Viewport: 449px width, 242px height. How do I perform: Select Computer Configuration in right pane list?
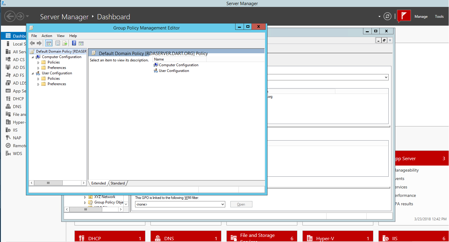(176, 65)
